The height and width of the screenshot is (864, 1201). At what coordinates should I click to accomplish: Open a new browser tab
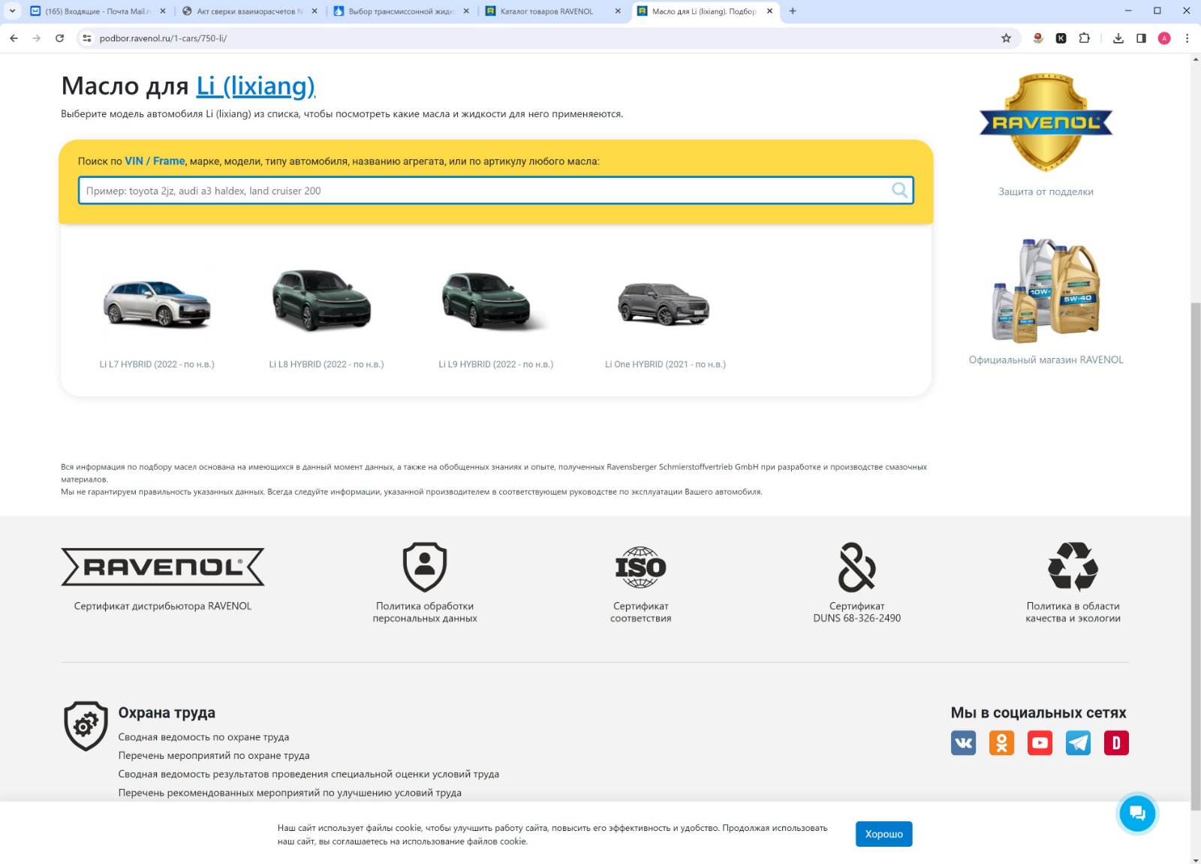click(793, 11)
